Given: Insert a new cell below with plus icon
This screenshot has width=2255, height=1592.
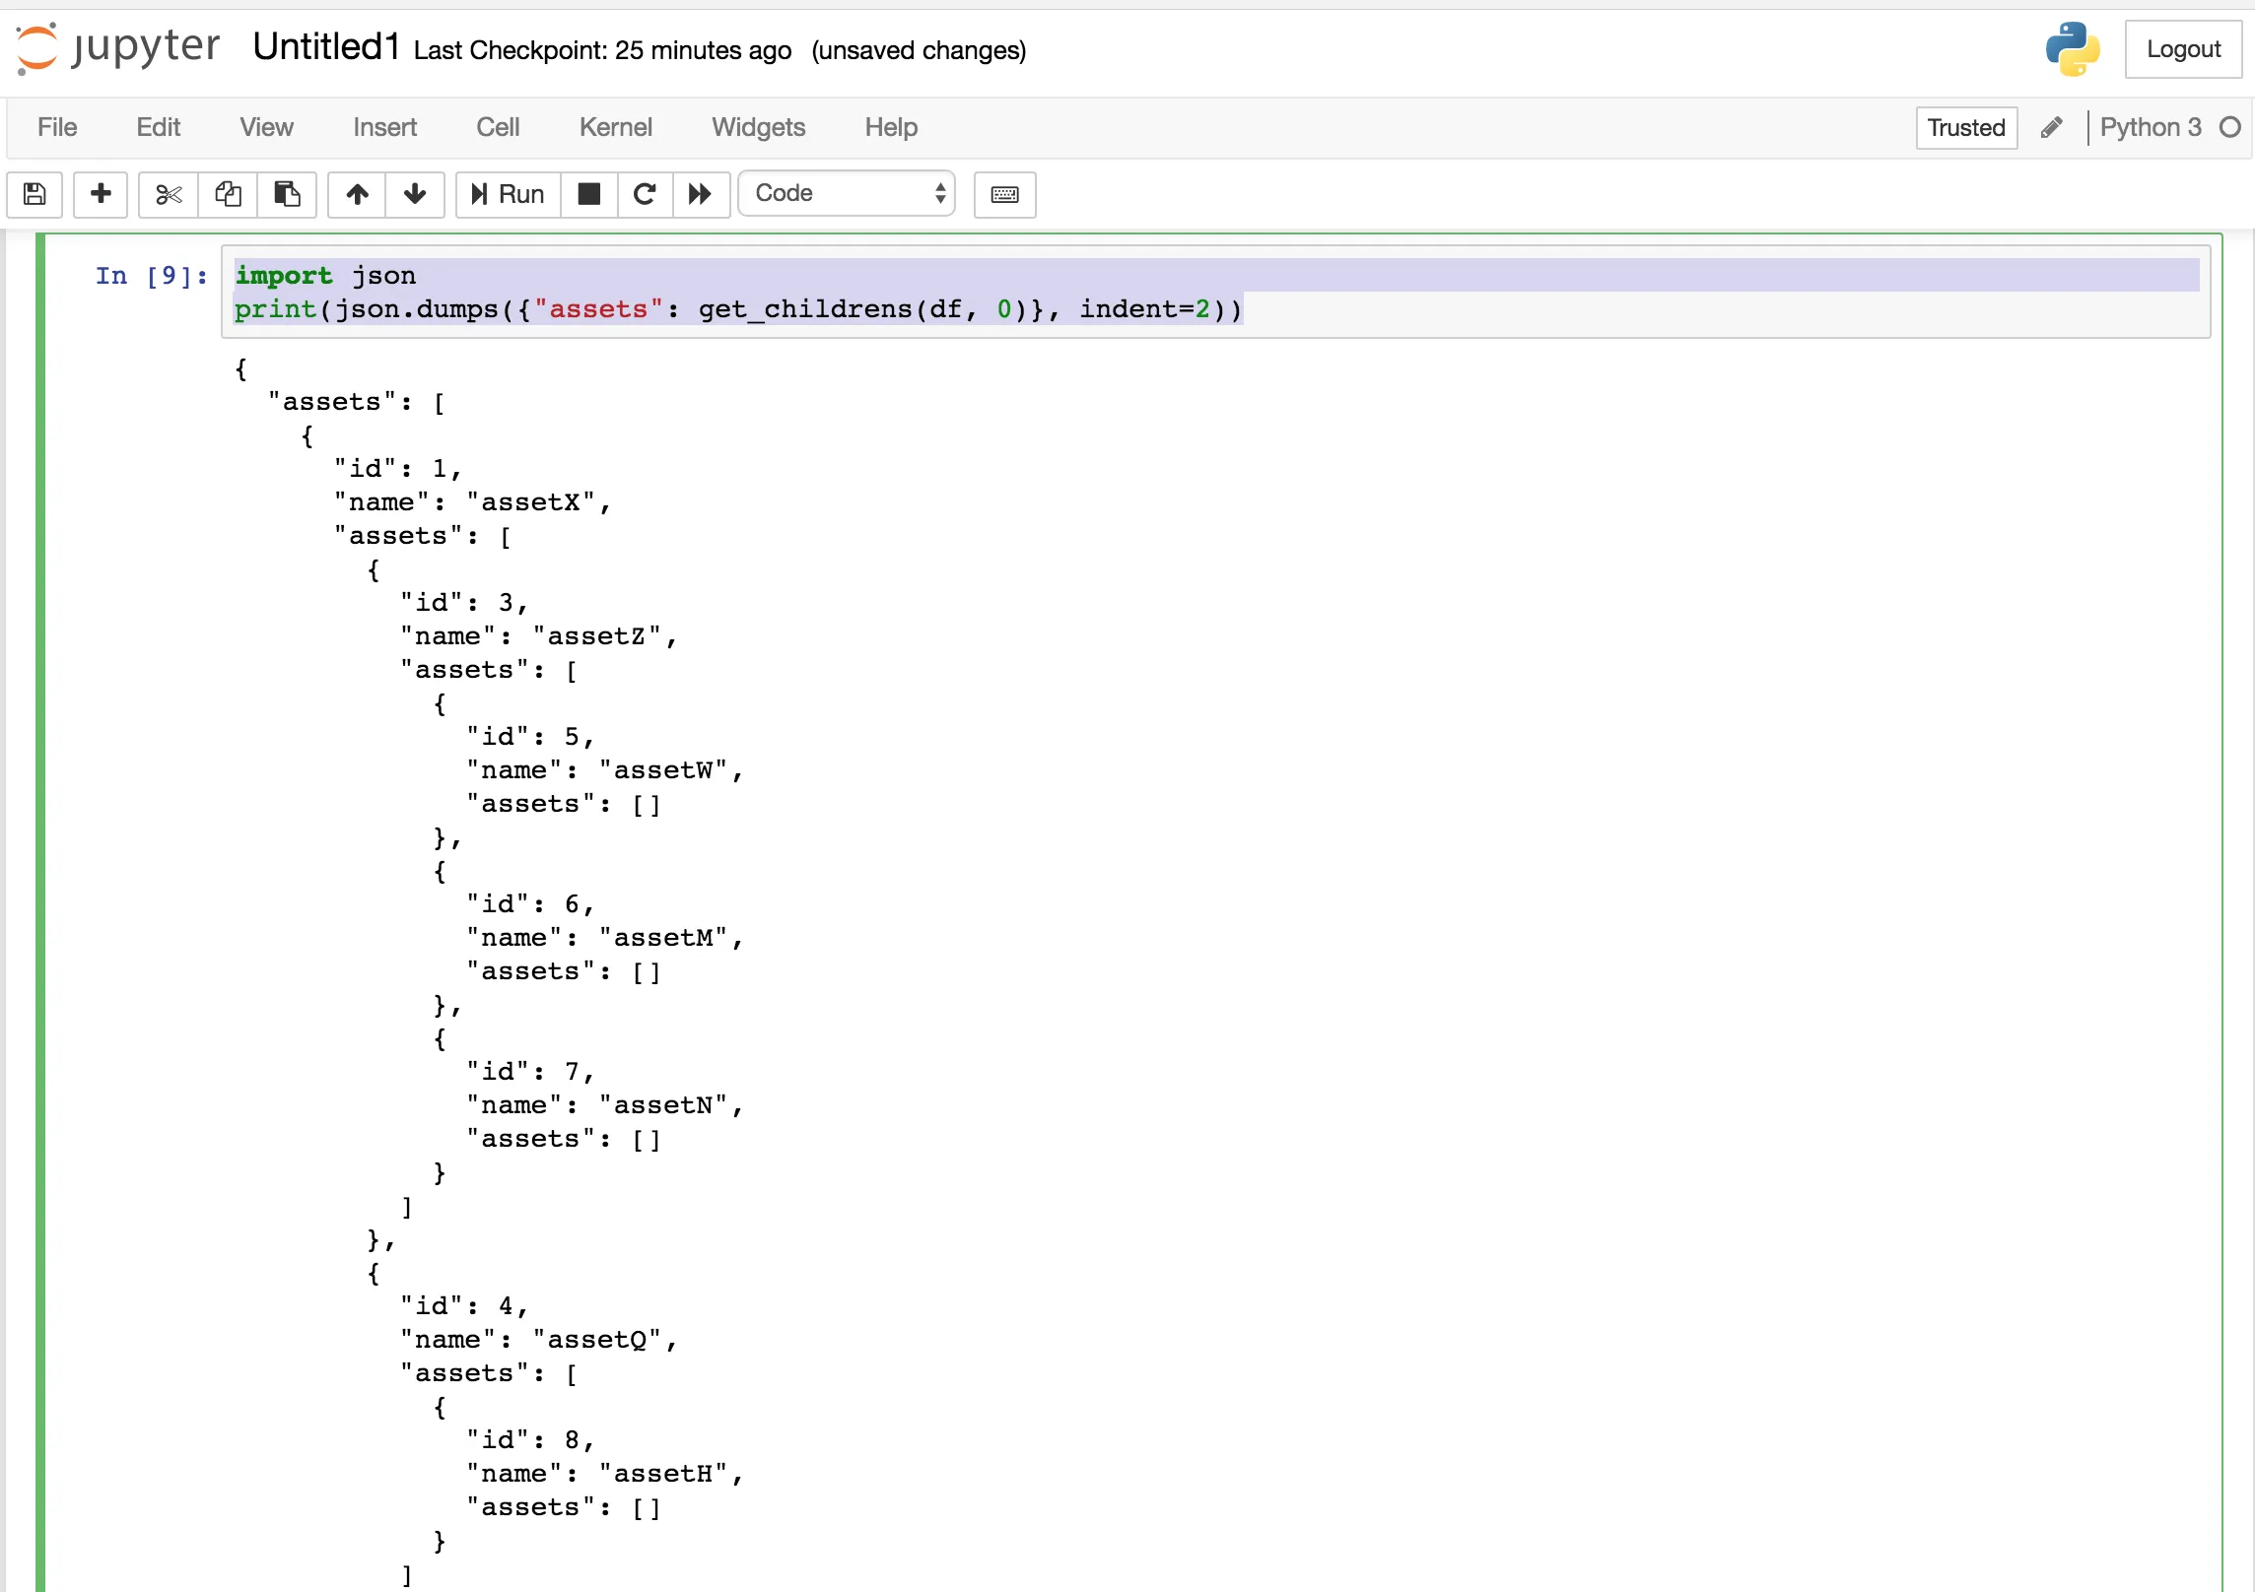Looking at the screenshot, I should 101,194.
